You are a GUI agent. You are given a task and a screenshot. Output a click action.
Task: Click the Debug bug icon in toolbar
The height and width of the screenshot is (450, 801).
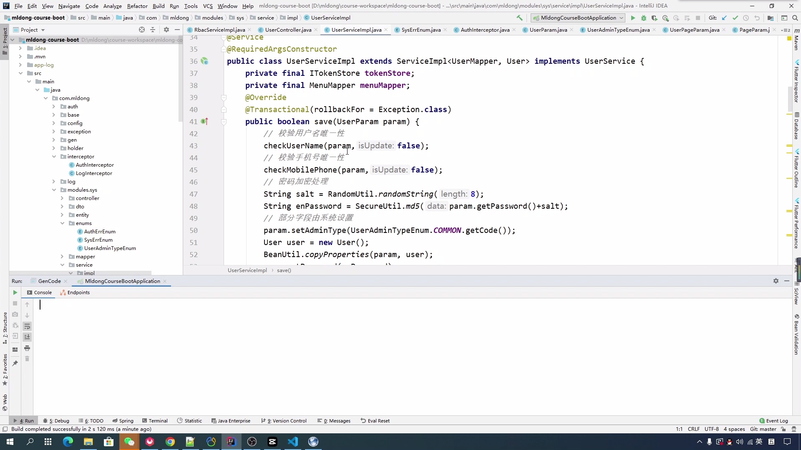coord(643,18)
